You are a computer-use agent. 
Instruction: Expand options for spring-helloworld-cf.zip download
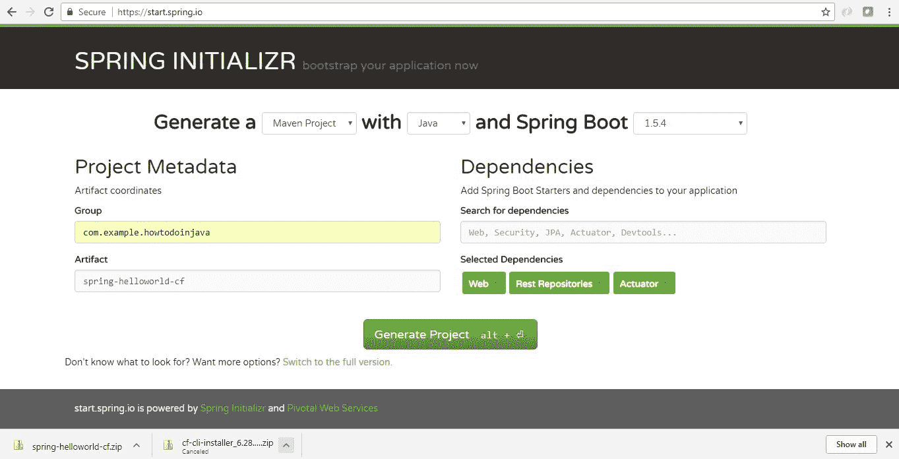click(x=137, y=446)
